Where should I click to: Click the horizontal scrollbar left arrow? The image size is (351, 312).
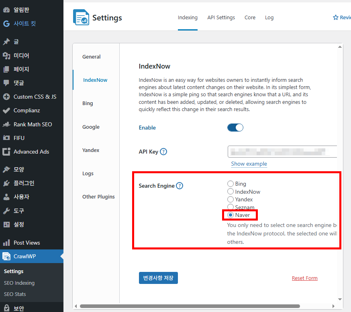click(x=76, y=306)
